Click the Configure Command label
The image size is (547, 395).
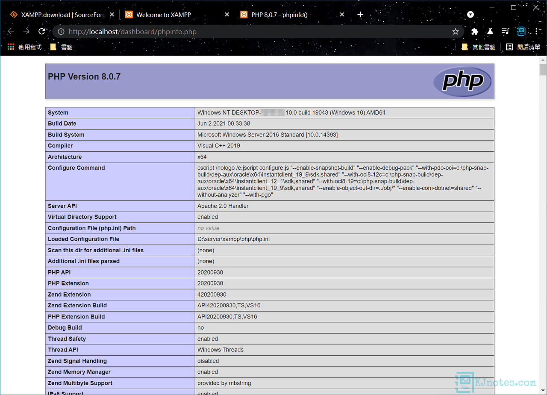[x=76, y=168]
